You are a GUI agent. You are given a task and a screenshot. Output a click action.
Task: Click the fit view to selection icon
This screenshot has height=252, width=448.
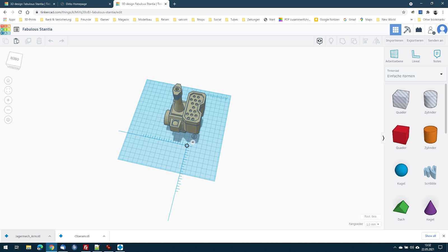coord(8,90)
